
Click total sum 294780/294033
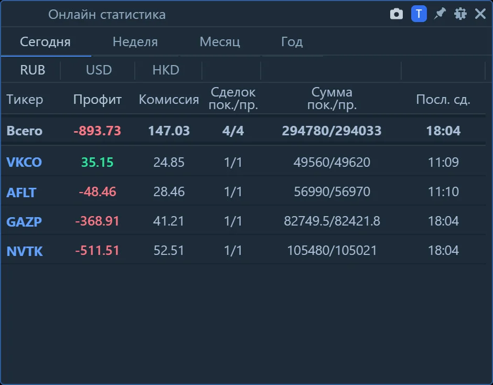[x=331, y=131]
